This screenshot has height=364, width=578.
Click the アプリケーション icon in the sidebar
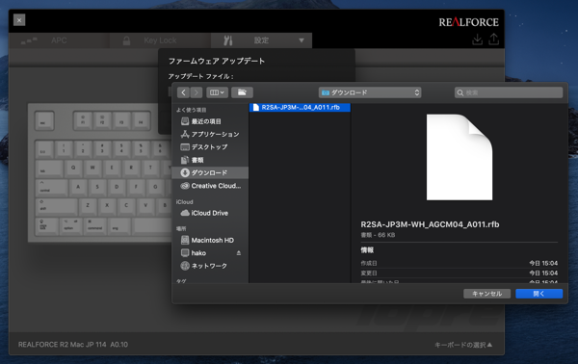(x=185, y=134)
